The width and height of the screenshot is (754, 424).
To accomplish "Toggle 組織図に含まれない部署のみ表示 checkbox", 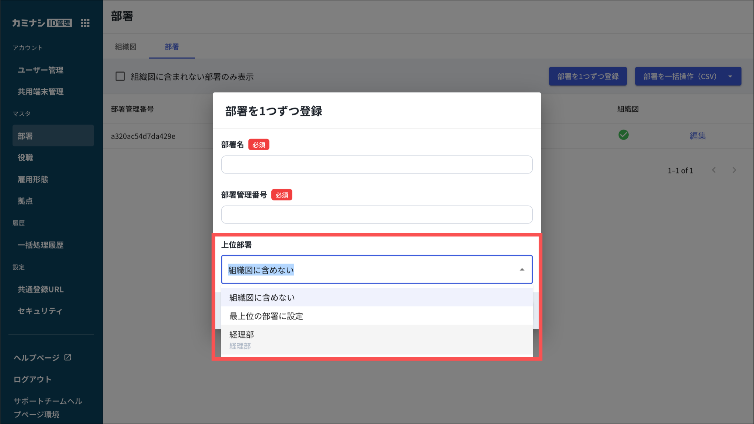I will 120,76.
